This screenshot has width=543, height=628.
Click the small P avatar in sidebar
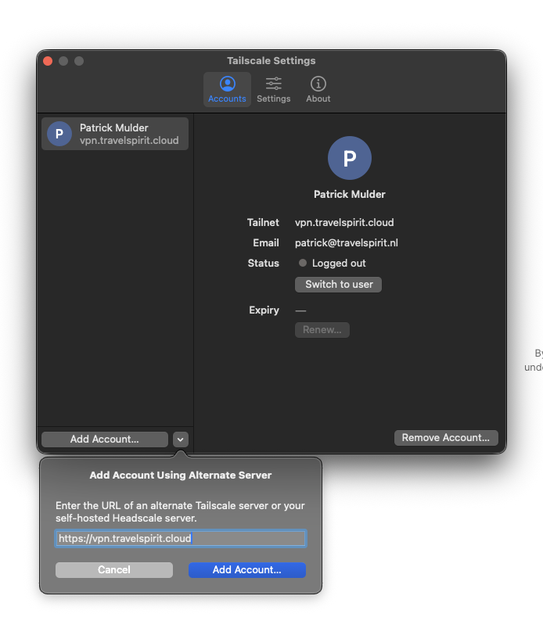coord(59,134)
